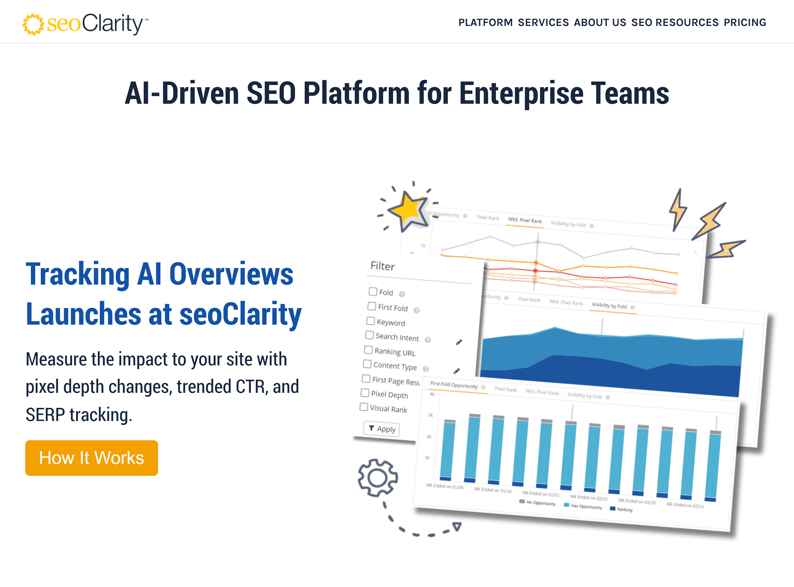794x587 pixels.
Task: Switch to Pixel Rank tab in bar chart
Action: pyautogui.click(x=506, y=389)
